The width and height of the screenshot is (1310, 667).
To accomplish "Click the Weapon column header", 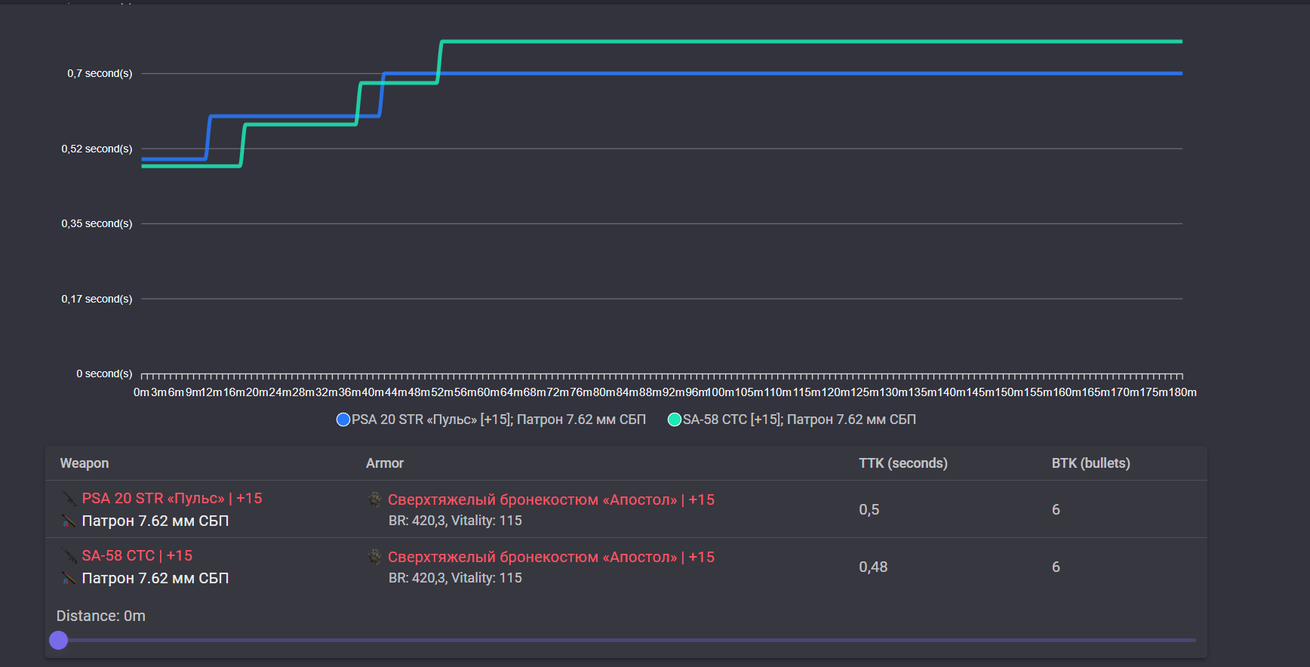I will click(x=85, y=463).
